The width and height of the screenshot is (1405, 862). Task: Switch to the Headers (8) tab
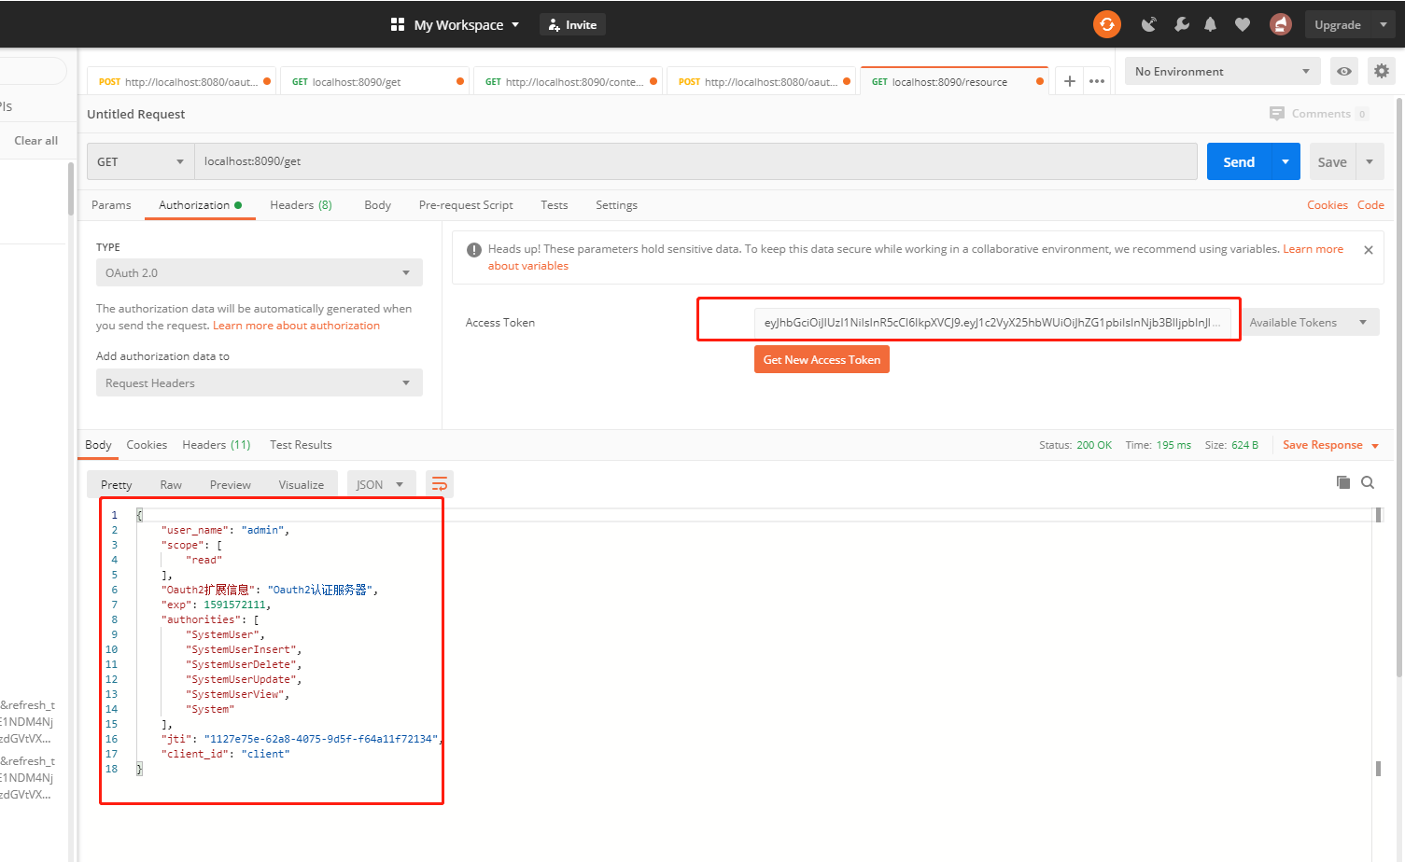point(301,204)
